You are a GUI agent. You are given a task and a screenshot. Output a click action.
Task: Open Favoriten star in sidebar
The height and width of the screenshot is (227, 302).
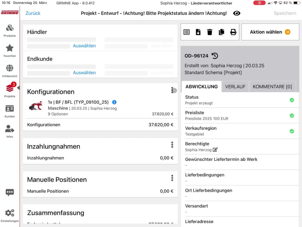tap(10, 51)
